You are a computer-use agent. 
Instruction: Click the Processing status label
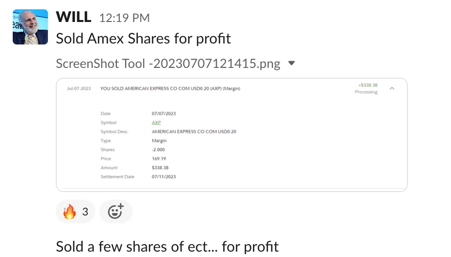366,92
